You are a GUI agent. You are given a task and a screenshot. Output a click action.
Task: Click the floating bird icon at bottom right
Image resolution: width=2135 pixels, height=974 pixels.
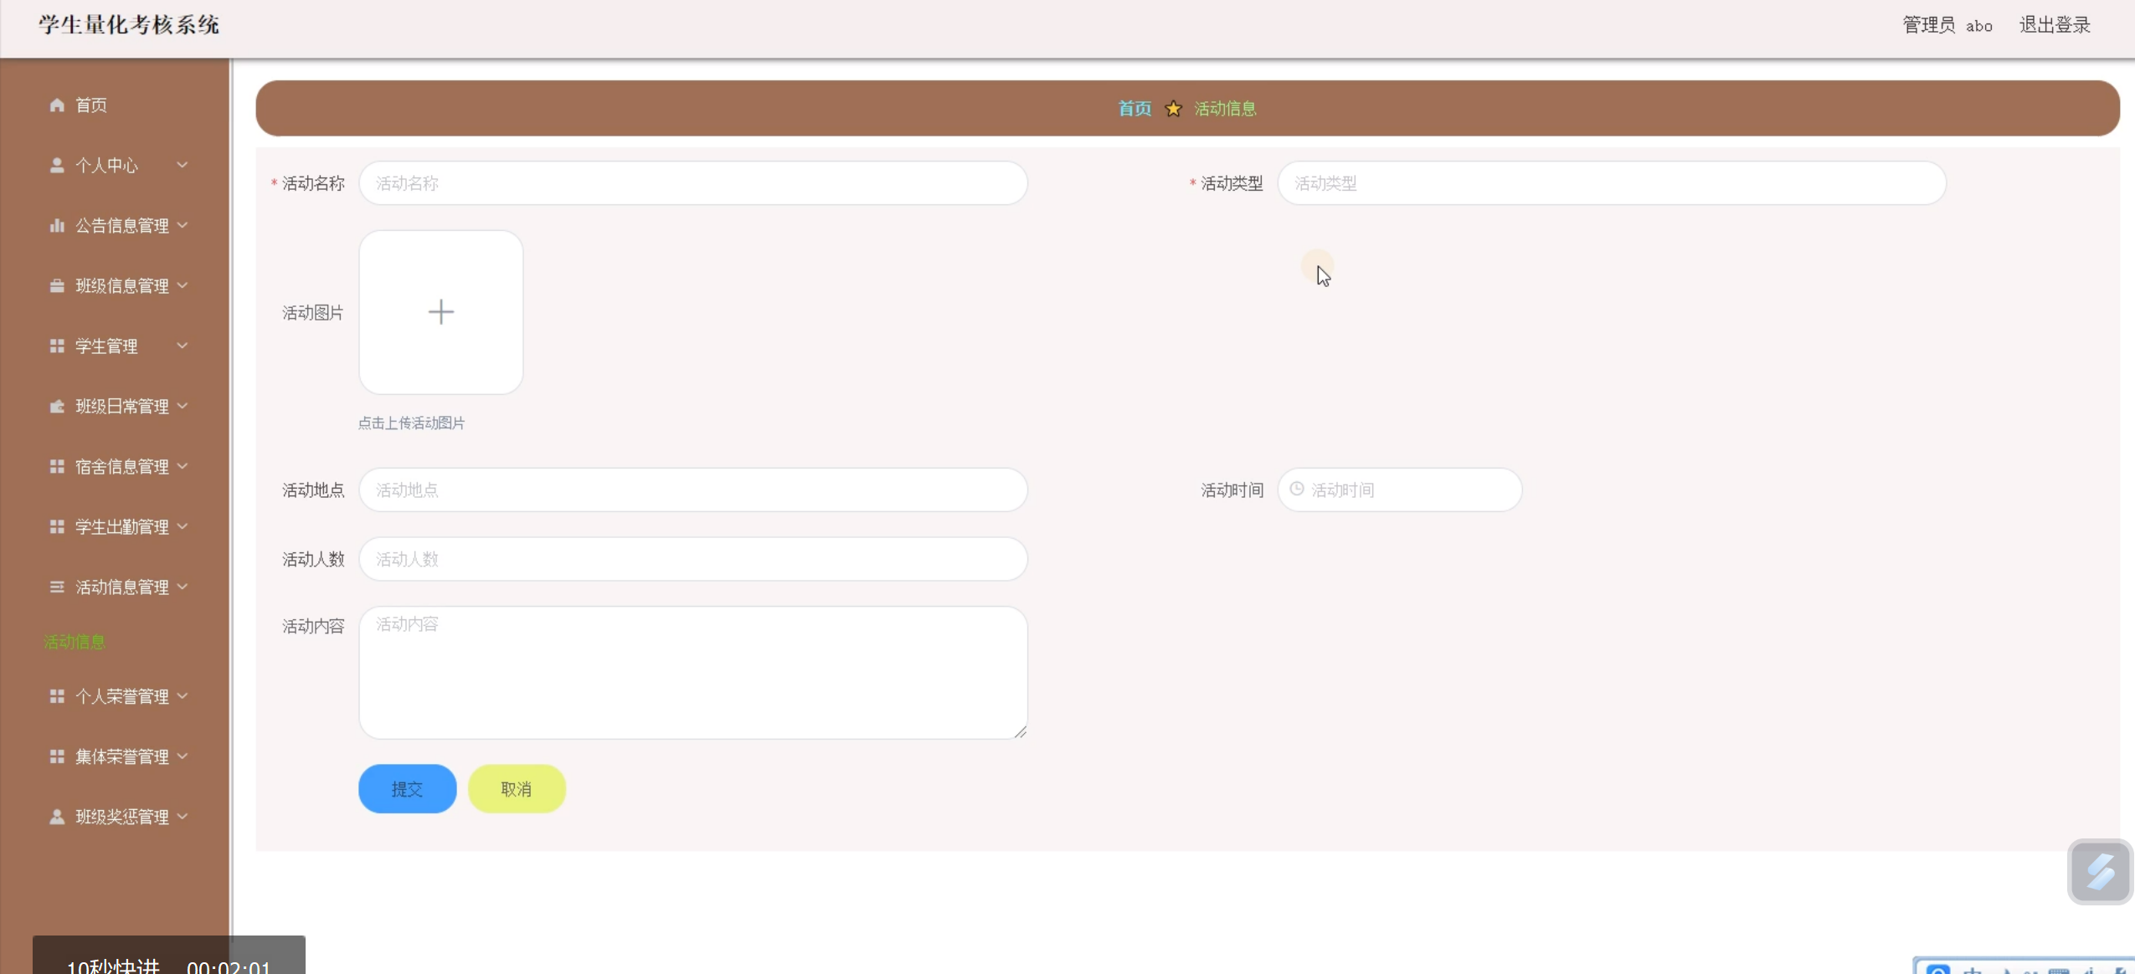click(x=2099, y=872)
